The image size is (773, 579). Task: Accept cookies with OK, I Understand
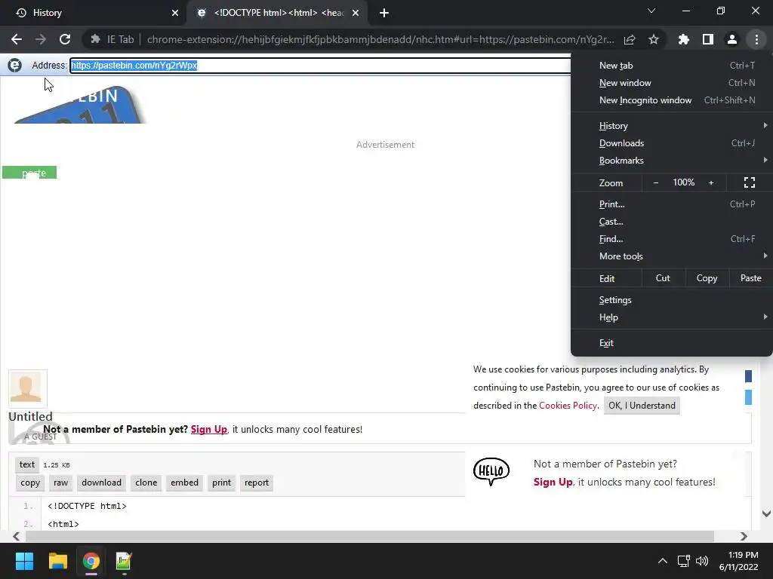point(642,405)
